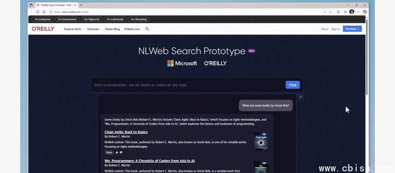Click the browser back arrow
This screenshot has width=395, height=173.
[x=31, y=12]
